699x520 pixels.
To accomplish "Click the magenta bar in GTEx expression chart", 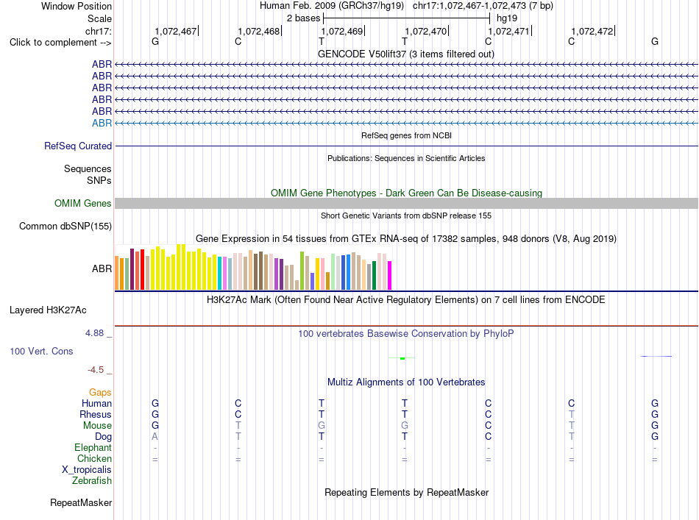I will pos(390,275).
